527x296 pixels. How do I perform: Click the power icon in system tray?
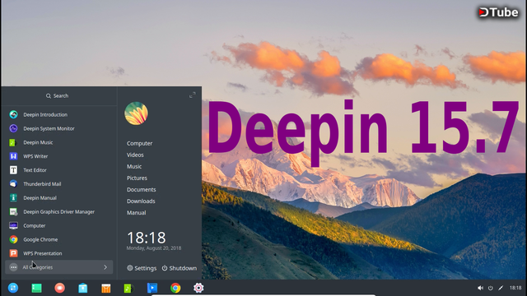click(491, 288)
